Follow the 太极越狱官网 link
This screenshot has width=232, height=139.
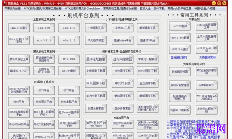tap(207, 57)
